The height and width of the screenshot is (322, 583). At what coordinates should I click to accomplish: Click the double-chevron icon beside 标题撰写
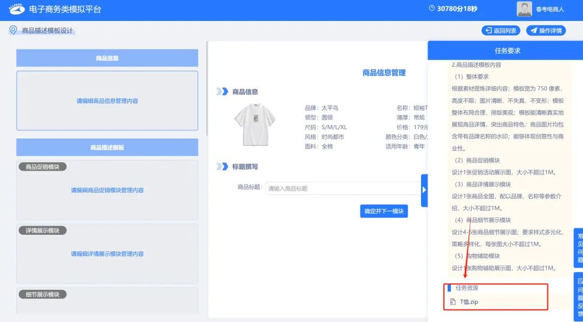click(x=222, y=166)
